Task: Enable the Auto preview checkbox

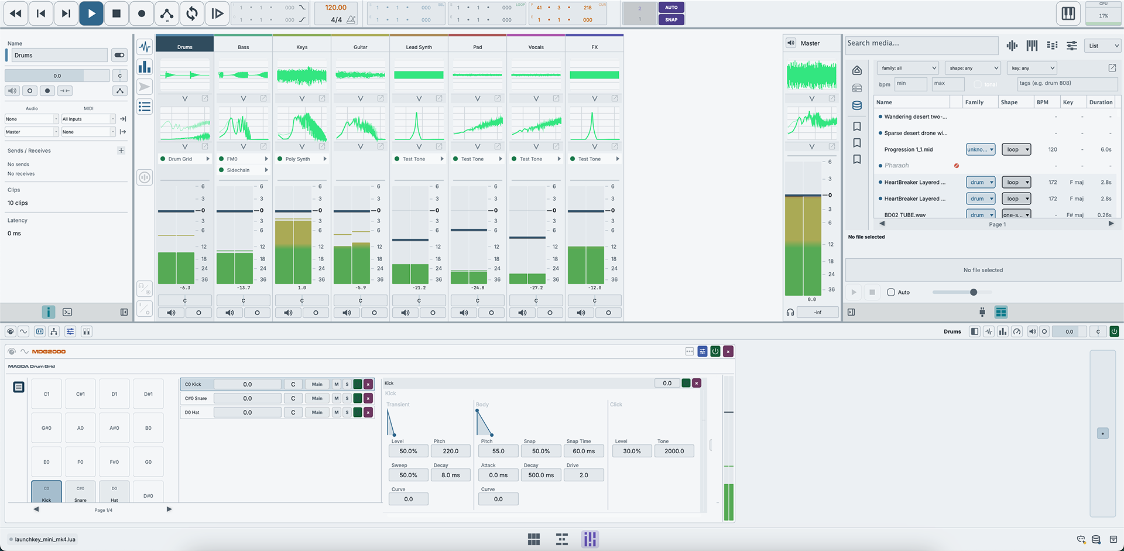Action: 891,292
